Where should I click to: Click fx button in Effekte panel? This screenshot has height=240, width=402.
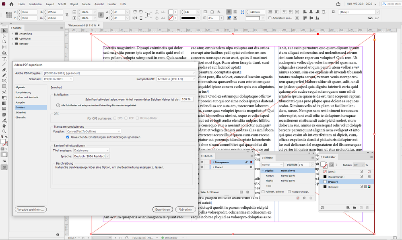click(304, 198)
